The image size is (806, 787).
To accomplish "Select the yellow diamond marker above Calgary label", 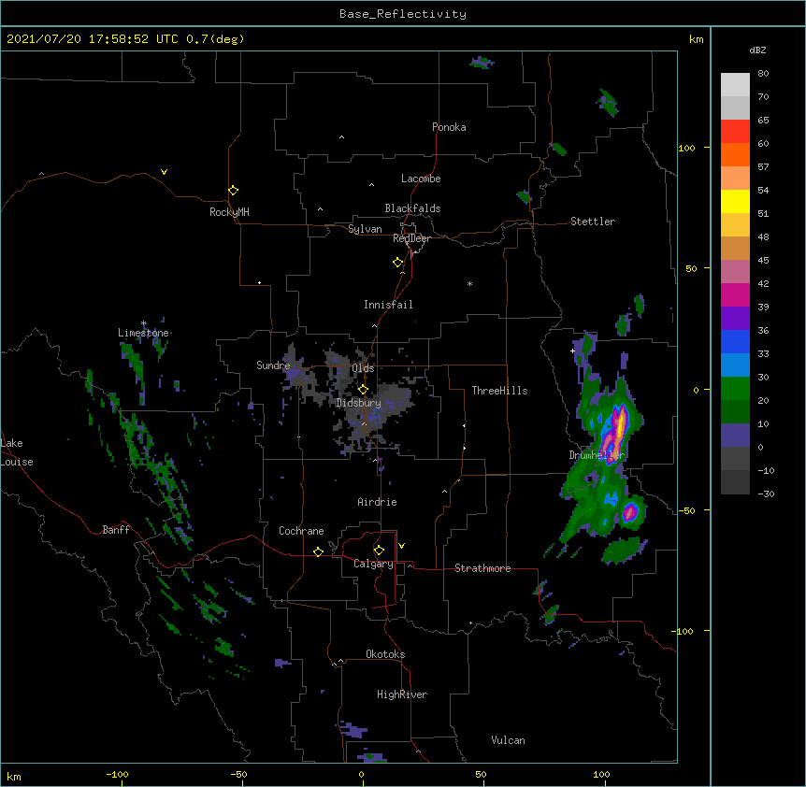I will point(379,551).
